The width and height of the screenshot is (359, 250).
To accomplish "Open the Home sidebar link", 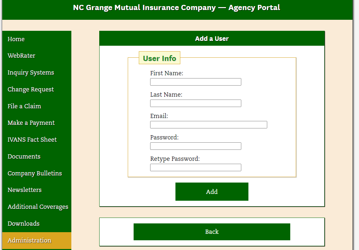I will coord(16,39).
